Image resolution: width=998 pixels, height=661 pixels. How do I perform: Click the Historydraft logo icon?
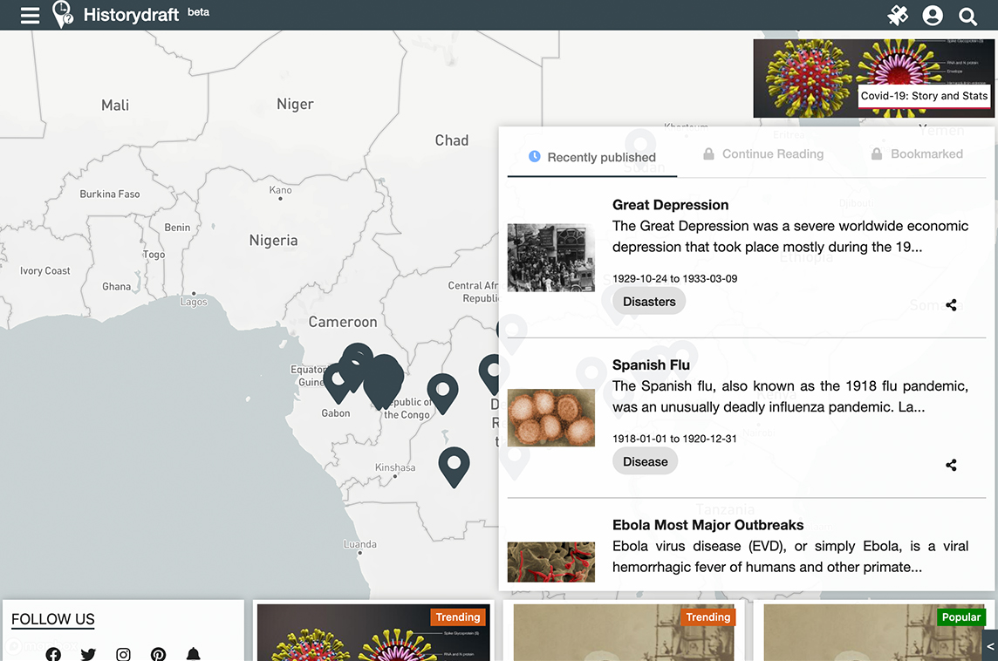coord(63,15)
